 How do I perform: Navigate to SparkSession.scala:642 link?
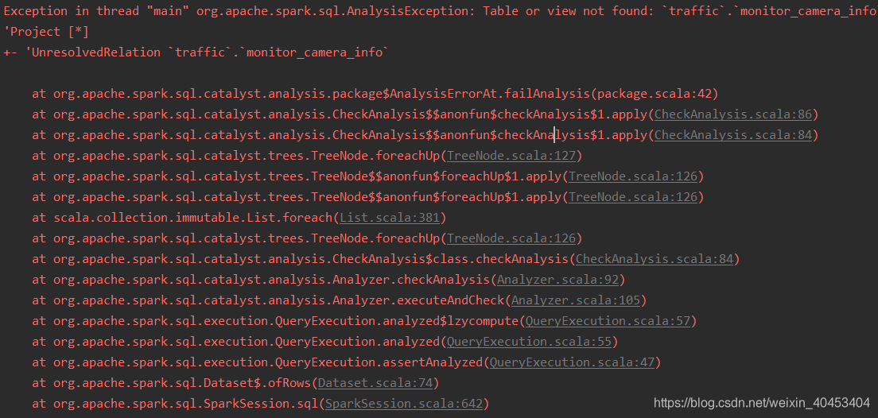pos(404,404)
